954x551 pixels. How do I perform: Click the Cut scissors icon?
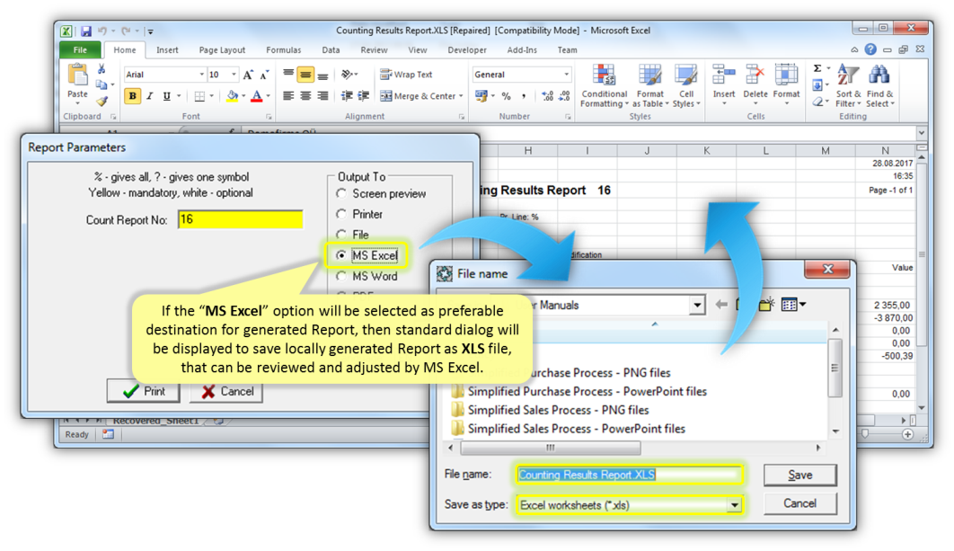click(102, 69)
